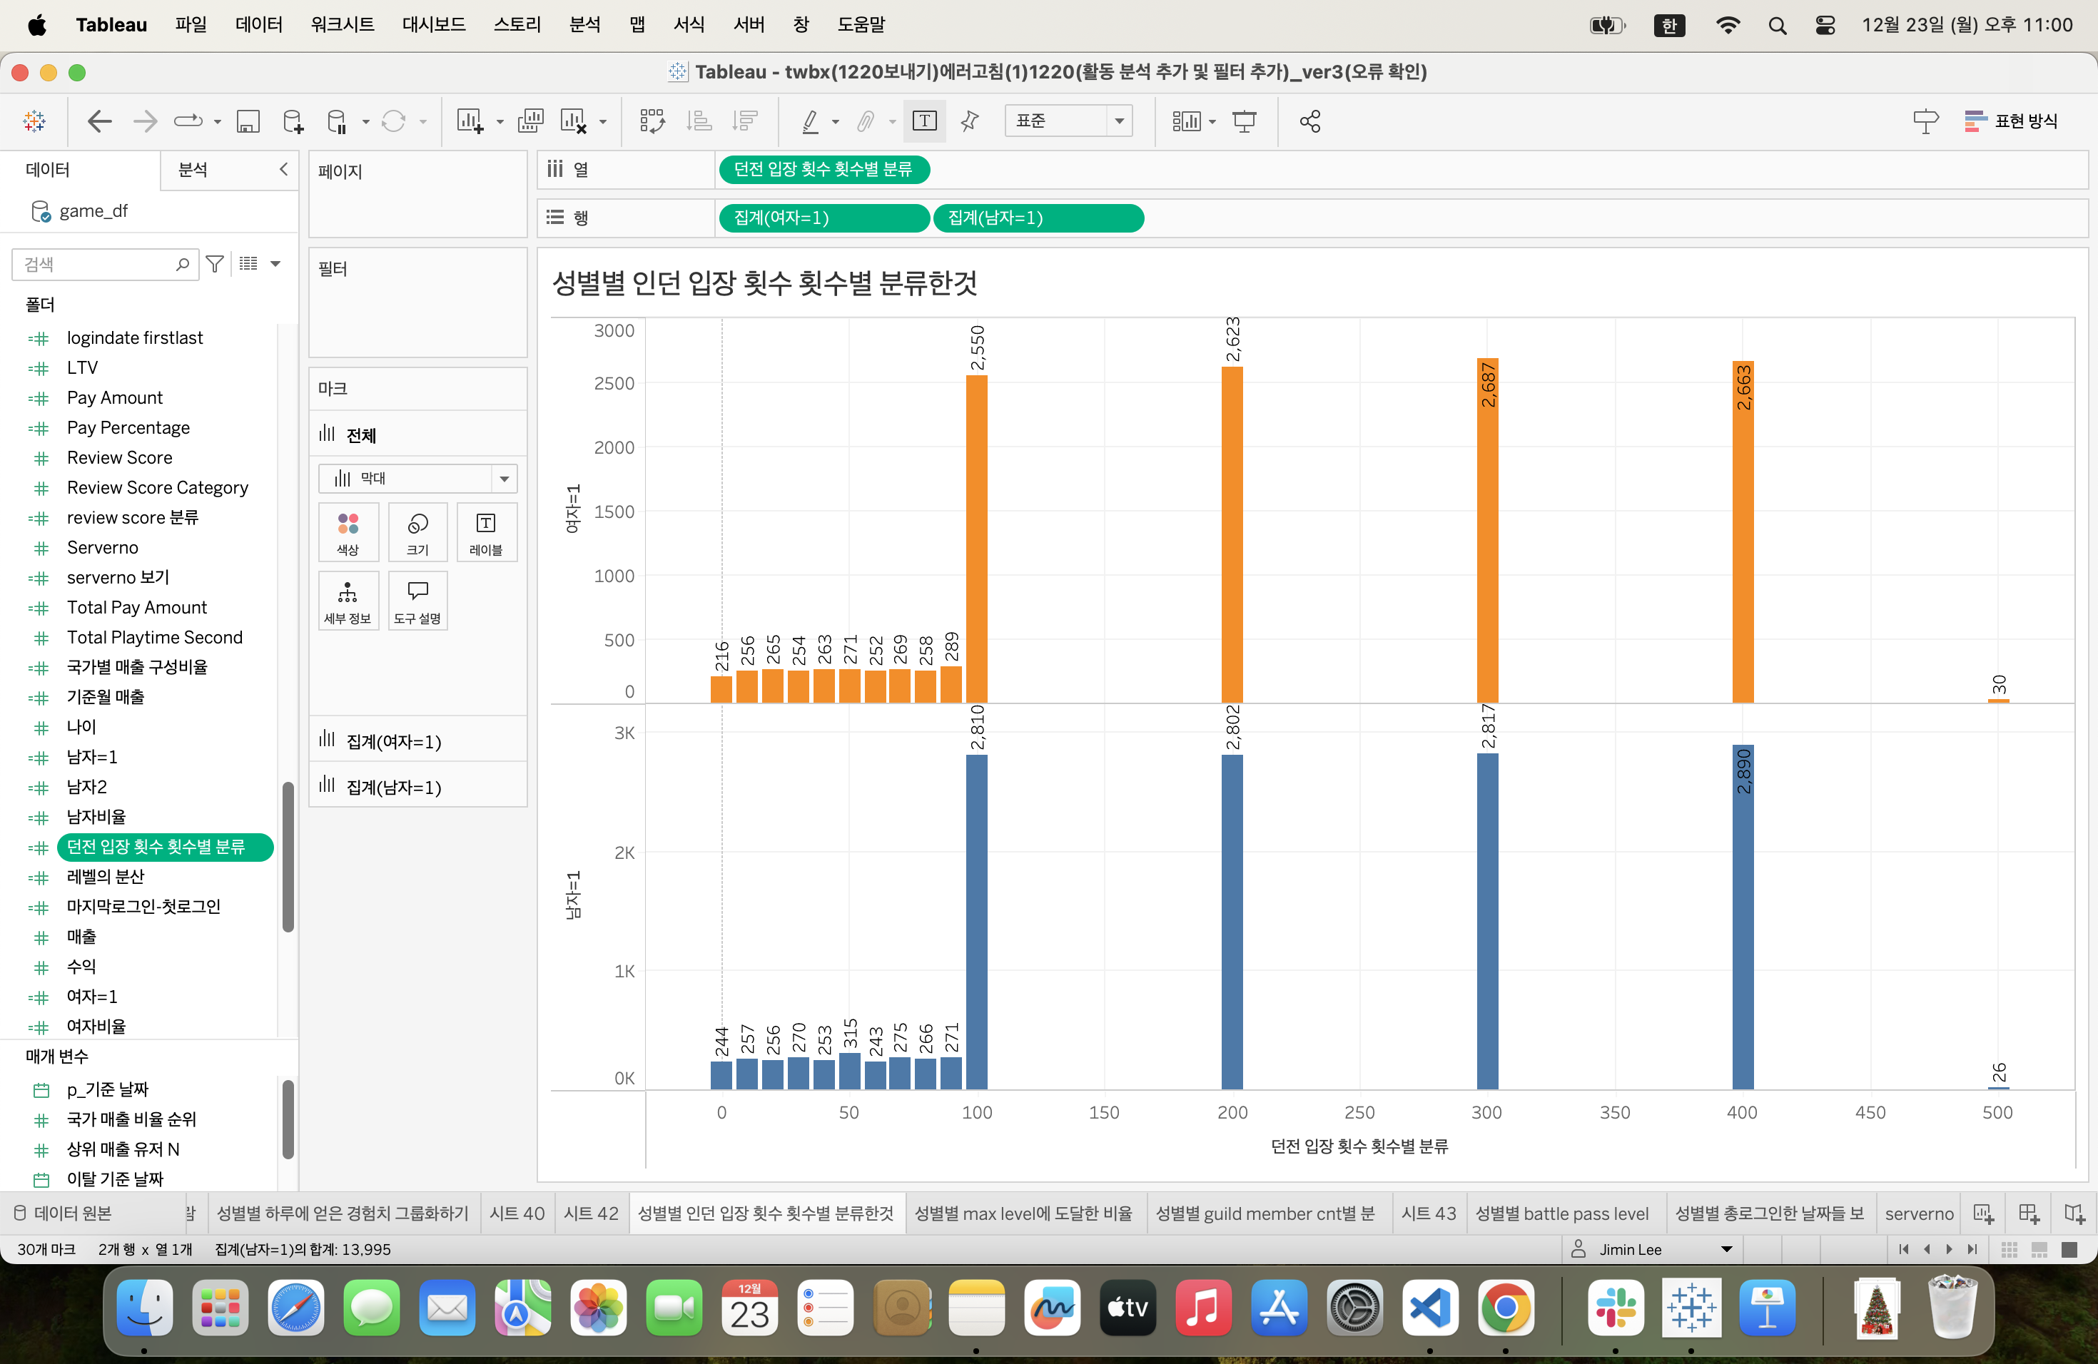The width and height of the screenshot is (2098, 1364).
Task: Select the p_기준 날짜 parameter
Action: tap(108, 1089)
